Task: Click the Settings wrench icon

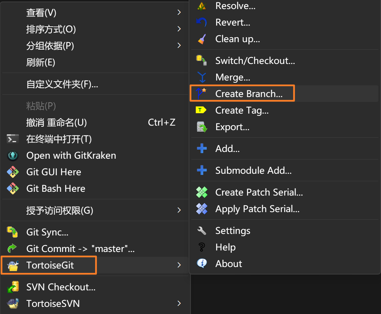Action: pyautogui.click(x=202, y=231)
